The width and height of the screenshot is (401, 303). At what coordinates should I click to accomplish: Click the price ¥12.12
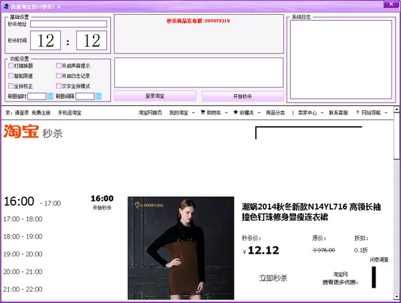click(x=261, y=250)
